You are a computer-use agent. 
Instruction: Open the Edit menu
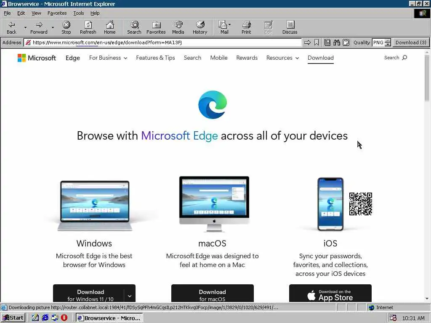tap(21, 13)
